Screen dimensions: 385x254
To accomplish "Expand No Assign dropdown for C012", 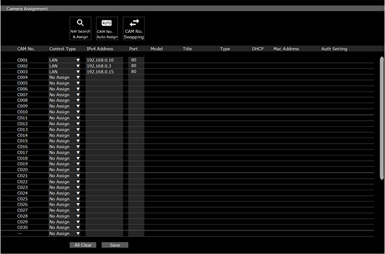I will point(64,124).
